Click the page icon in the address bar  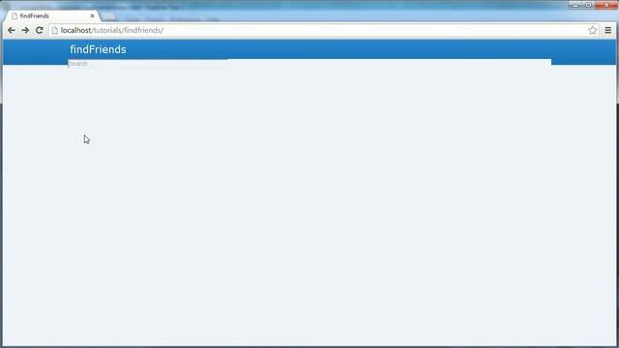(x=55, y=30)
